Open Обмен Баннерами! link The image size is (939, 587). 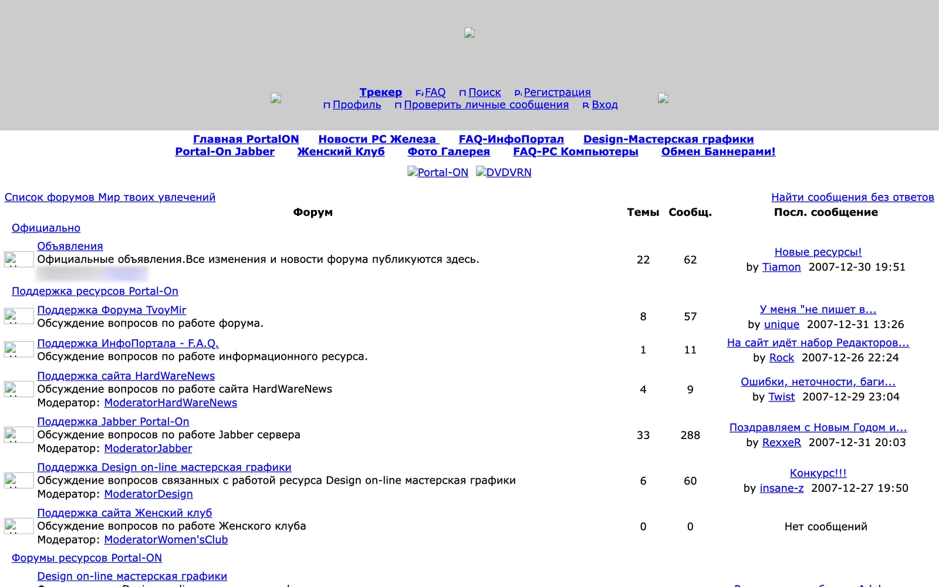(718, 151)
